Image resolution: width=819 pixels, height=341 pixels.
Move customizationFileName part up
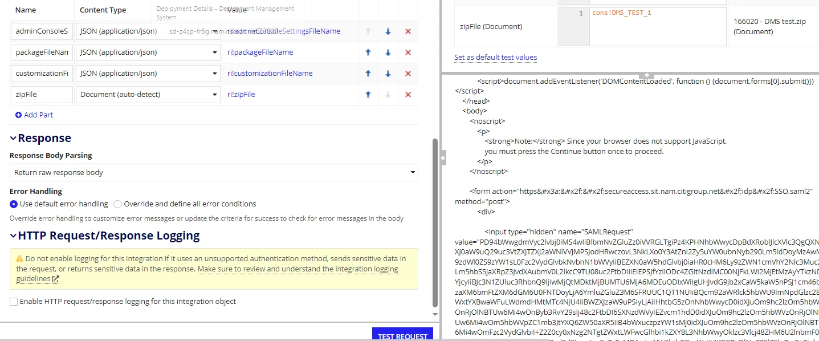click(x=368, y=74)
